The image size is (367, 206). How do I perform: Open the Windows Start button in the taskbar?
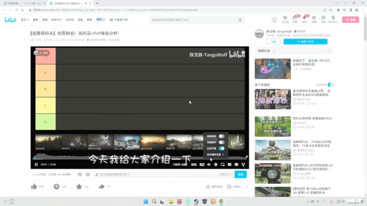tap(145, 201)
